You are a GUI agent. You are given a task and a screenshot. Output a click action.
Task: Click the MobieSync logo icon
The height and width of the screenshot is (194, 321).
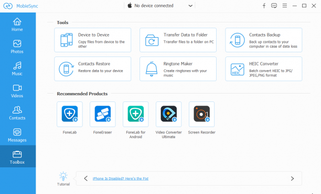click(x=8, y=6)
